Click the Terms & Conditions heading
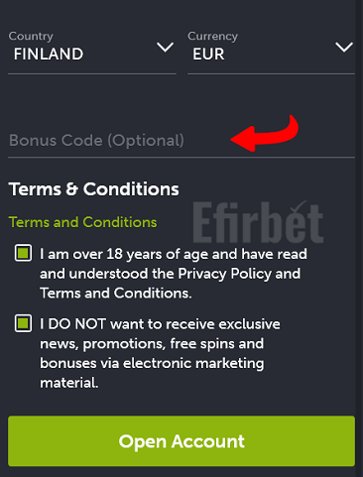 point(93,189)
